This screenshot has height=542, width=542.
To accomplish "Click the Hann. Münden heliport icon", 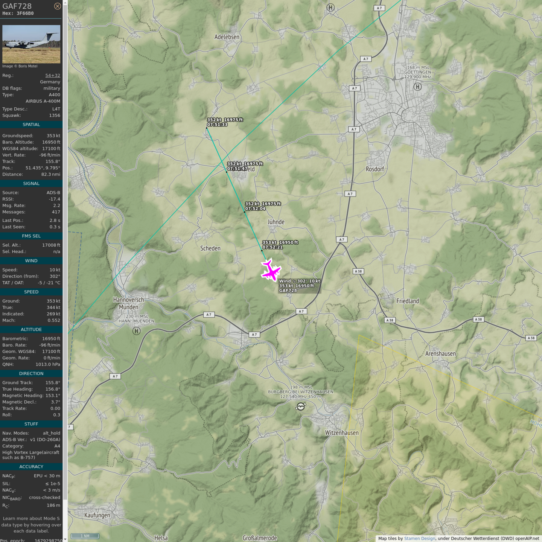I will point(137,331).
